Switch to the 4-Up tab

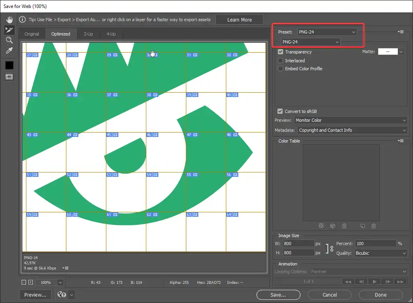tap(111, 34)
